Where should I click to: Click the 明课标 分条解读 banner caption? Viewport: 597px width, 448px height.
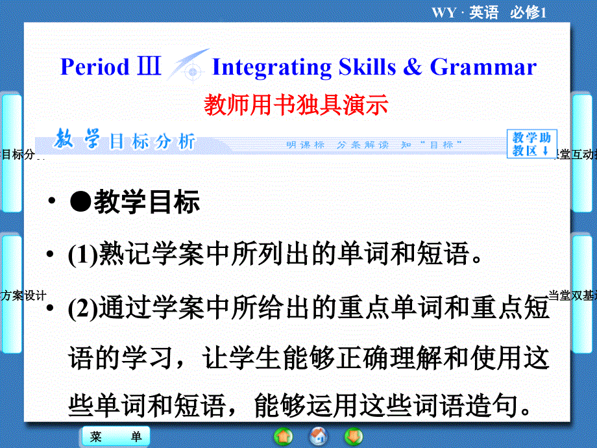373,145
